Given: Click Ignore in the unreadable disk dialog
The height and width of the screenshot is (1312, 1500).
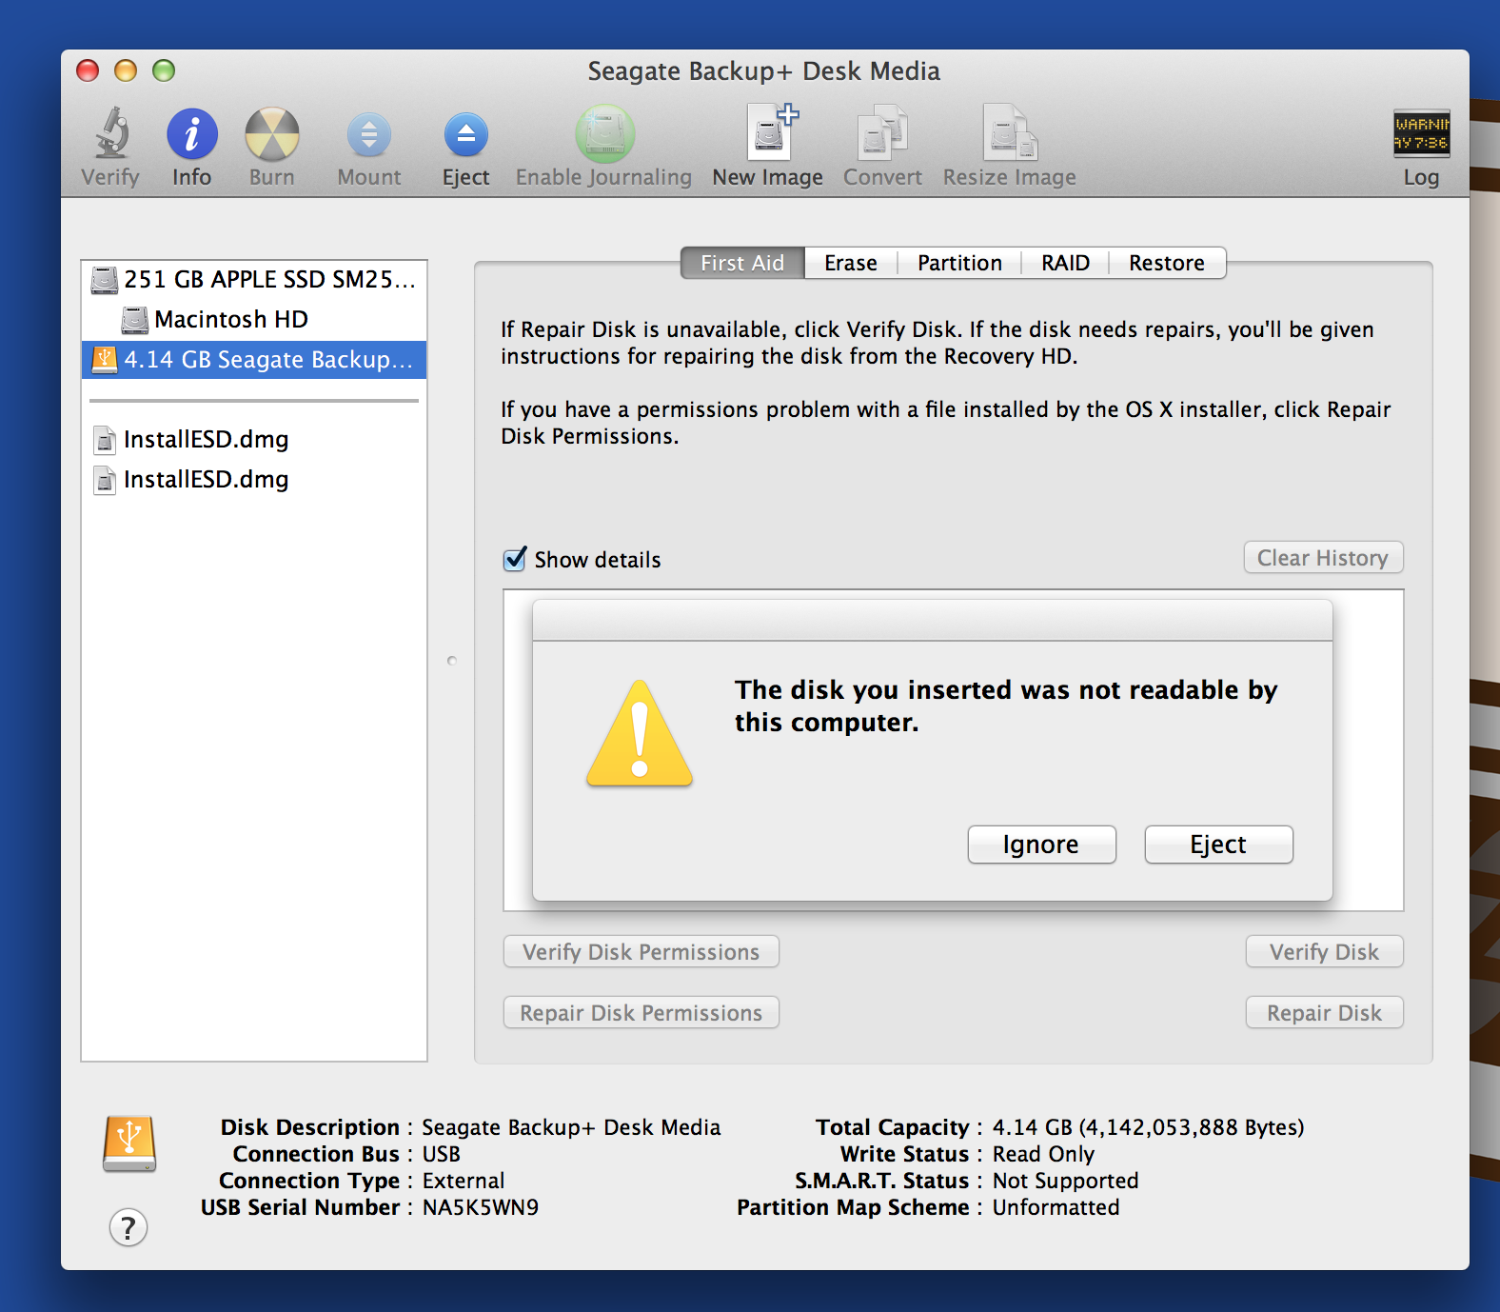Looking at the screenshot, I should pyautogui.click(x=1041, y=845).
